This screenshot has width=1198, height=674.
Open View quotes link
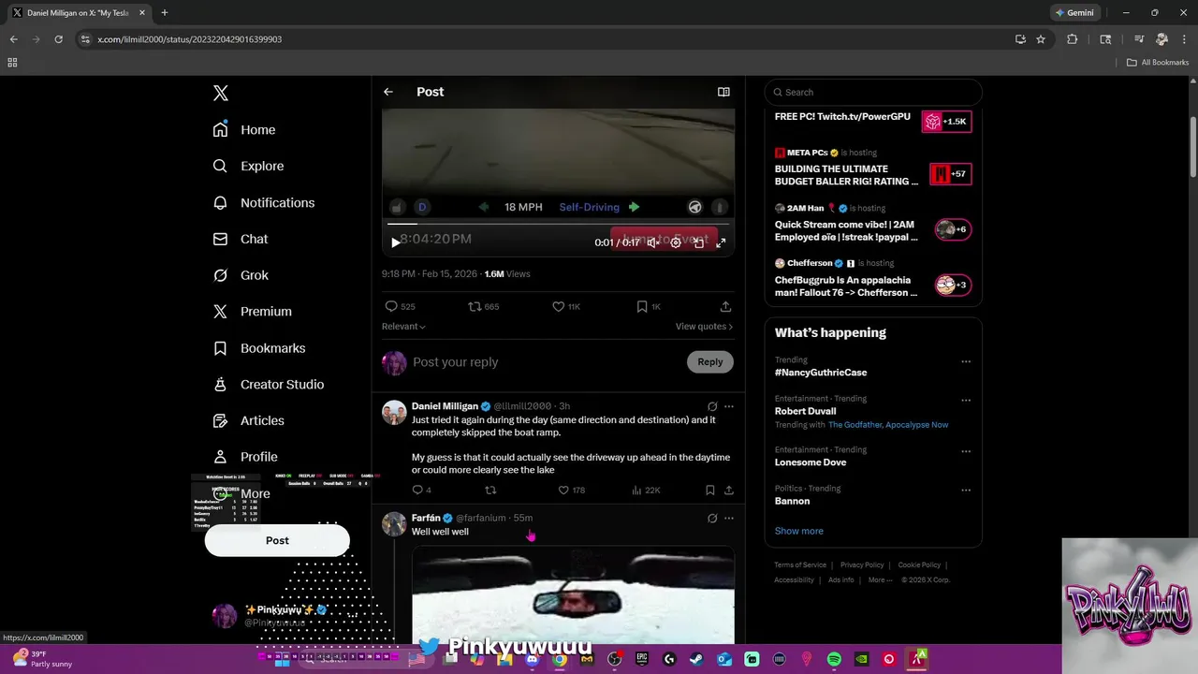coord(704,327)
